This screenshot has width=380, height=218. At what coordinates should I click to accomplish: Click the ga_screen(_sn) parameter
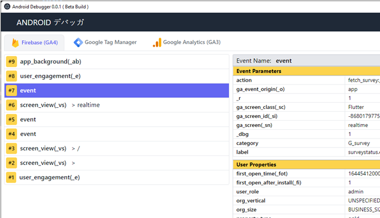[254, 125]
